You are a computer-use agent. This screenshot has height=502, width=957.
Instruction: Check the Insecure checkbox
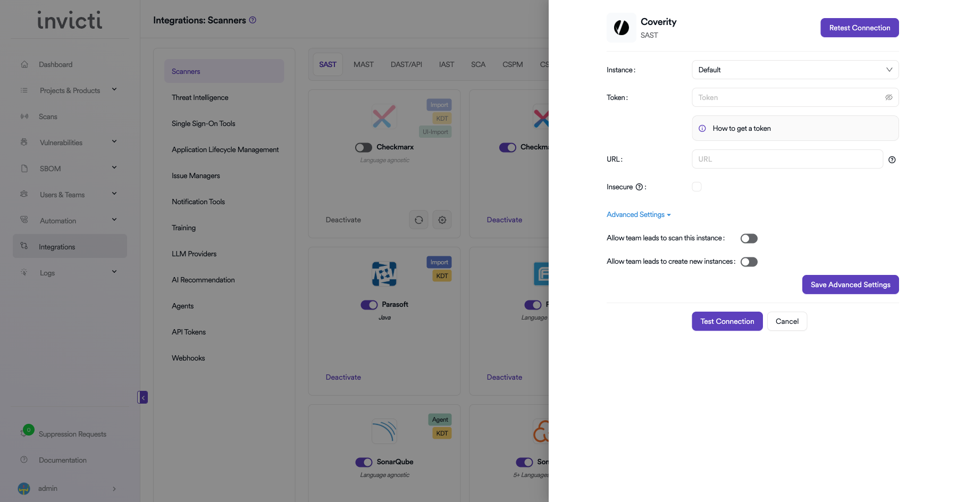click(x=696, y=187)
